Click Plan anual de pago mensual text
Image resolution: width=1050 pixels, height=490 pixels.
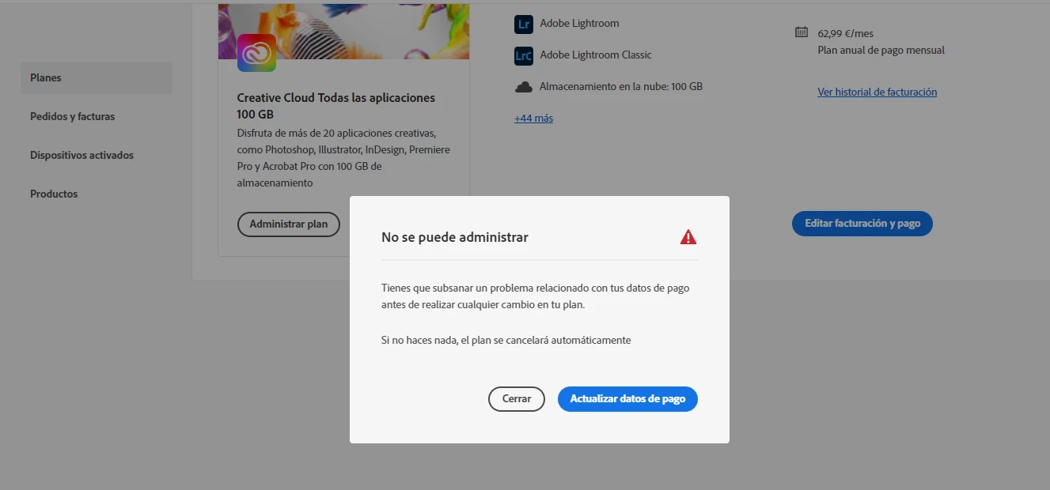tap(881, 51)
